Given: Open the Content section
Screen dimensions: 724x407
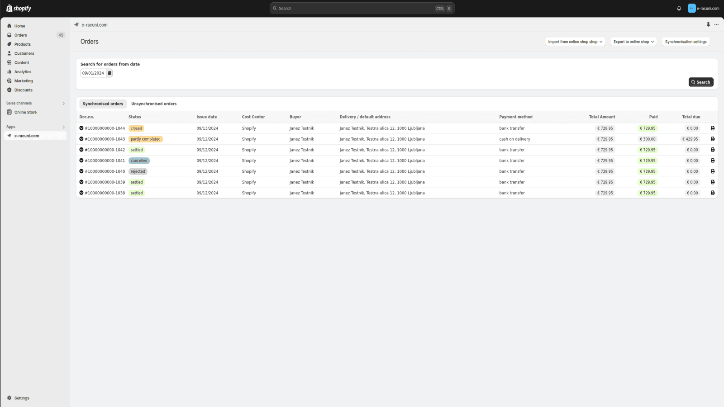Looking at the screenshot, I should pos(21,62).
